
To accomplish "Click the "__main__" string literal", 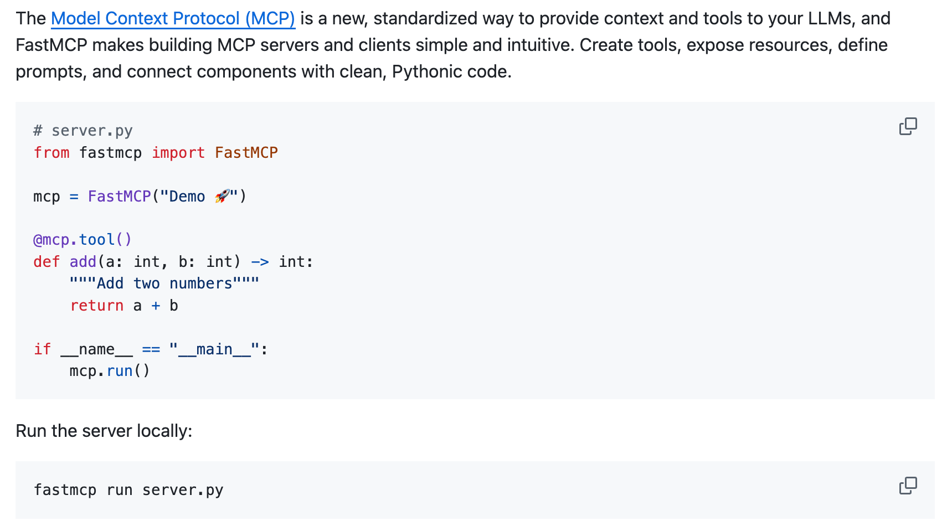I will (x=214, y=349).
